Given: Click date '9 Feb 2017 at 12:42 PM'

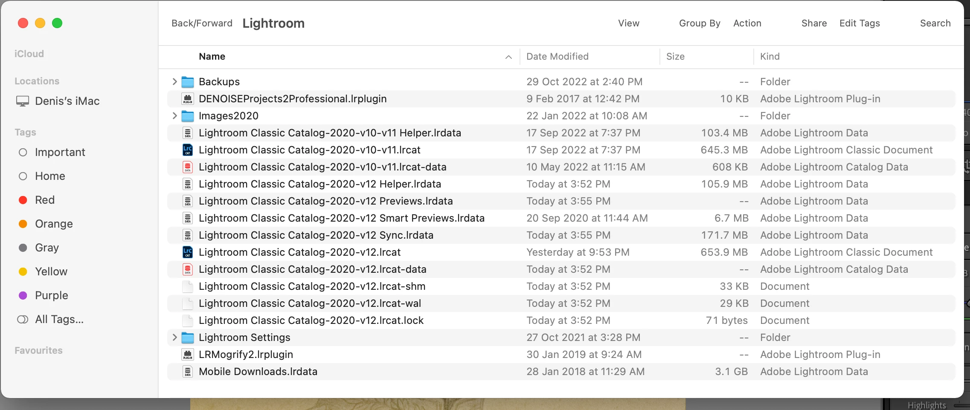Looking at the screenshot, I should tap(583, 99).
